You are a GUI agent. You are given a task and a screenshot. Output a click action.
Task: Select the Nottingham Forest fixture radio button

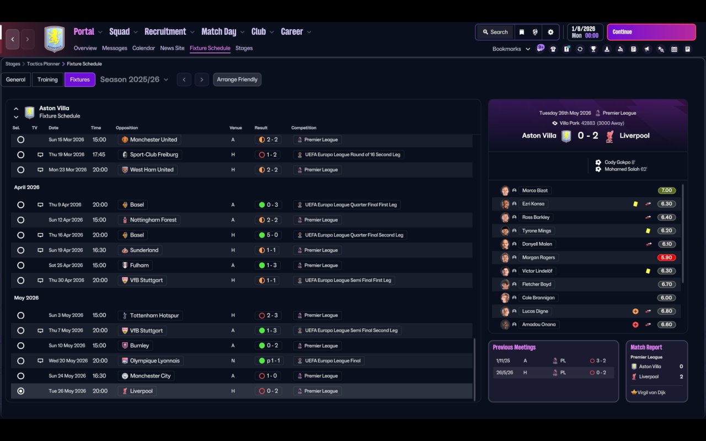point(21,220)
